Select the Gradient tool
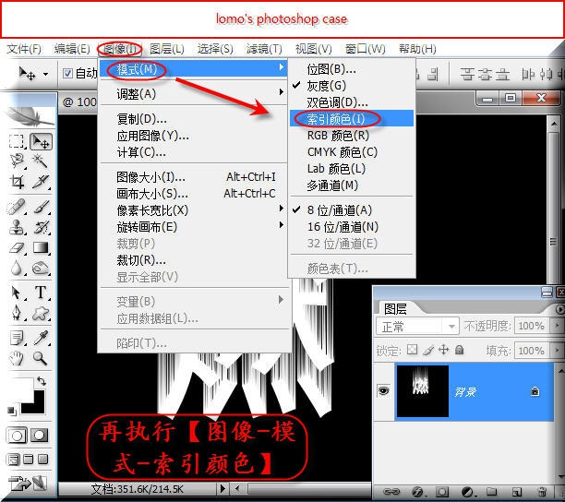The width and height of the screenshot is (565, 502). click(41, 247)
